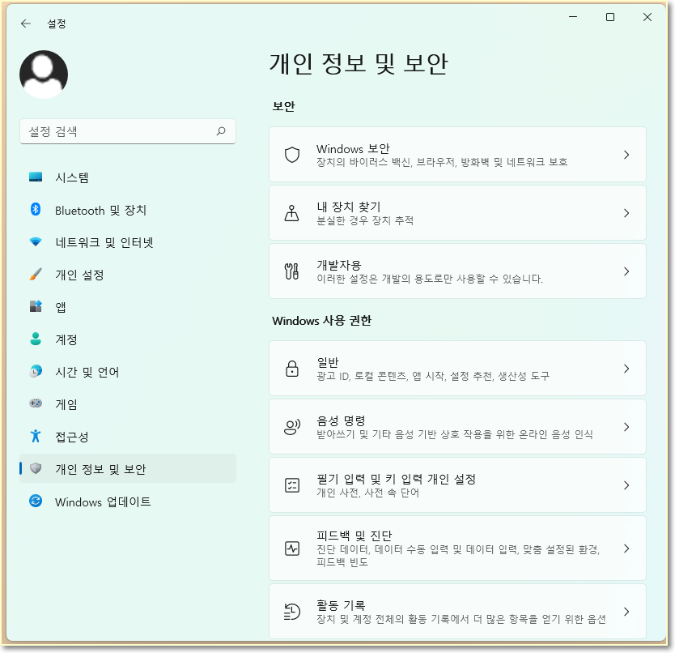Screen dimensions: 675x653
Task: Click the checklist icon for 필기 입력 및 키 입력 개인 설정
Action: 292,485
